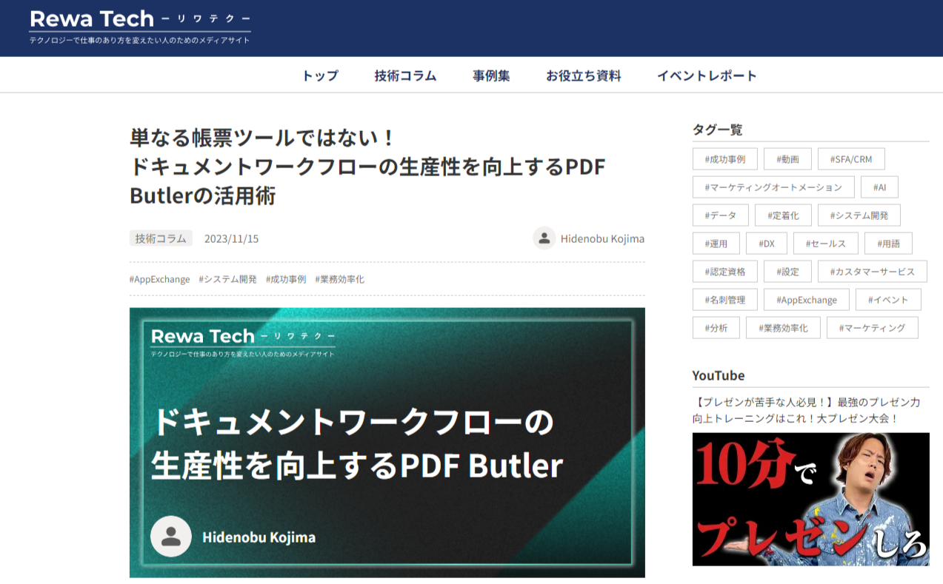
Task: Select the #システム開発 tag in タグ一覧
Action: click(859, 215)
